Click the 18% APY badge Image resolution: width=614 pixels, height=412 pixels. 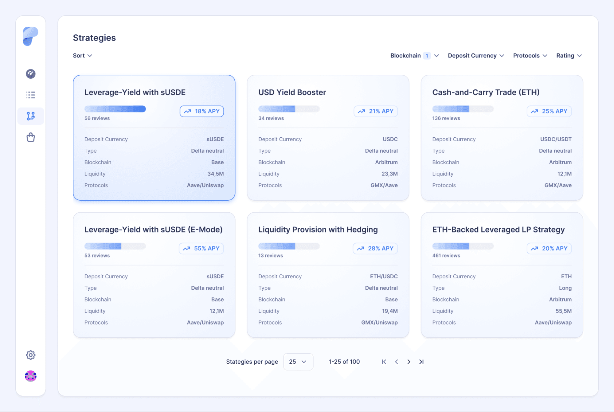click(x=202, y=111)
